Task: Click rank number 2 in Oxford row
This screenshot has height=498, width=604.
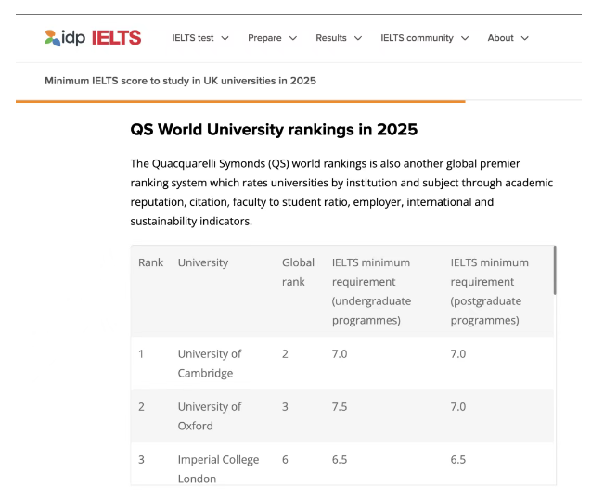Action: (x=141, y=407)
